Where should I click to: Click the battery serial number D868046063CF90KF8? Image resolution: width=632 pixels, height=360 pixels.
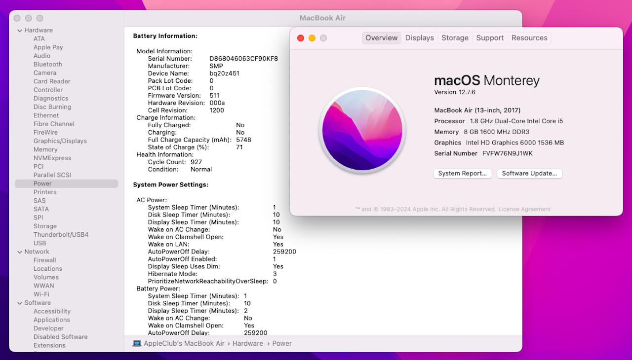243,59
